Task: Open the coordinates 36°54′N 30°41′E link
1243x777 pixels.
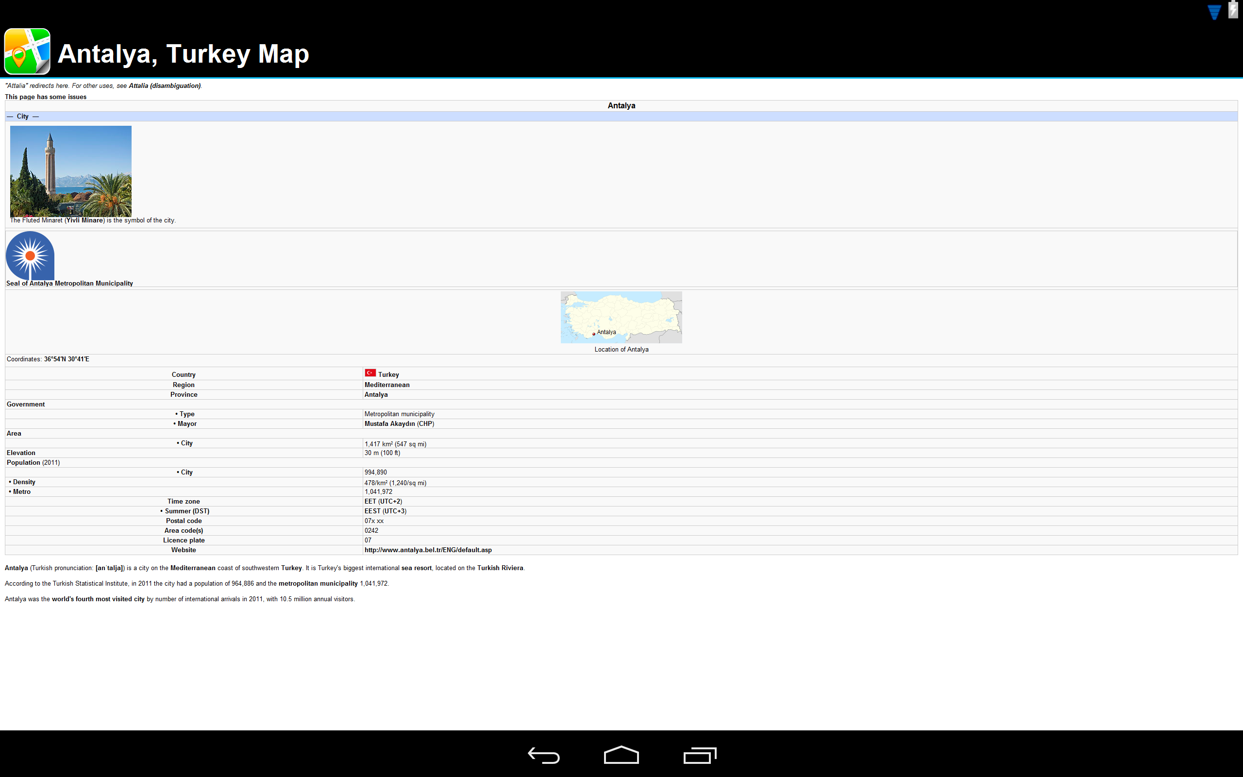Action: click(67, 359)
